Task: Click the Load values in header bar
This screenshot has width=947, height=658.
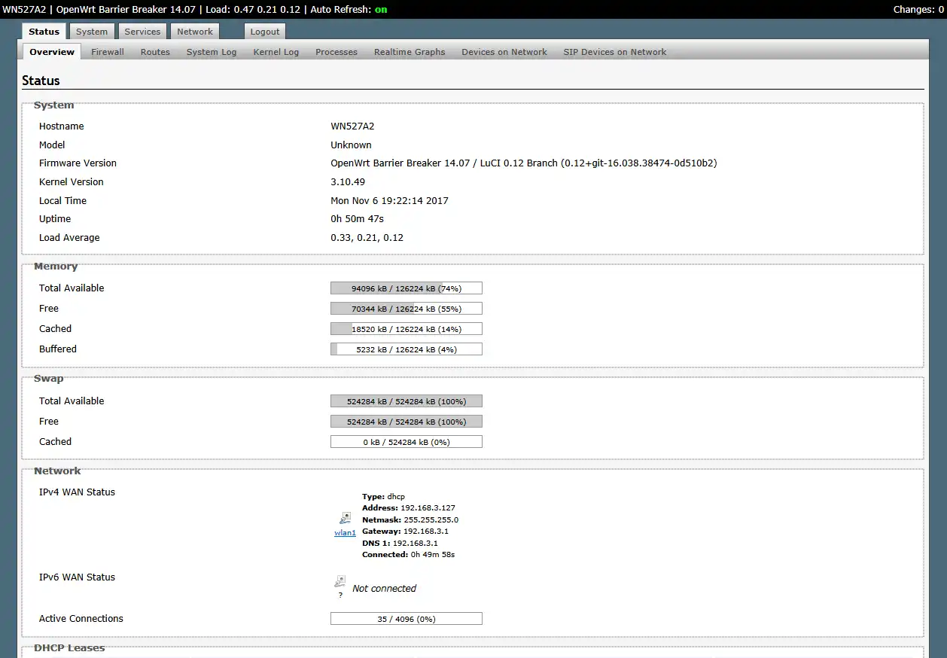Action: click(253, 10)
